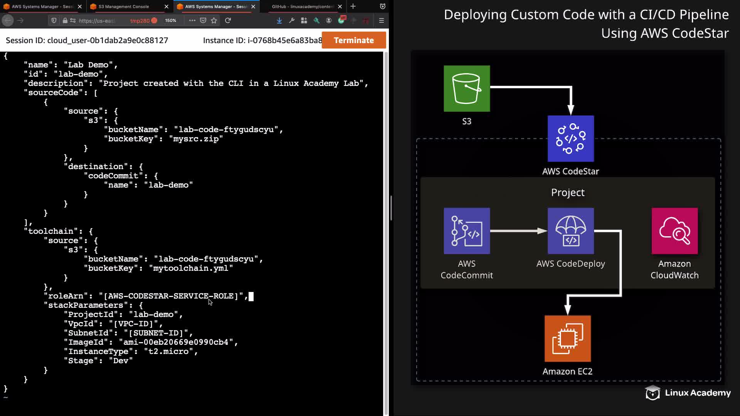740x416 pixels.
Task: Click the URL address field
Action: [97, 20]
